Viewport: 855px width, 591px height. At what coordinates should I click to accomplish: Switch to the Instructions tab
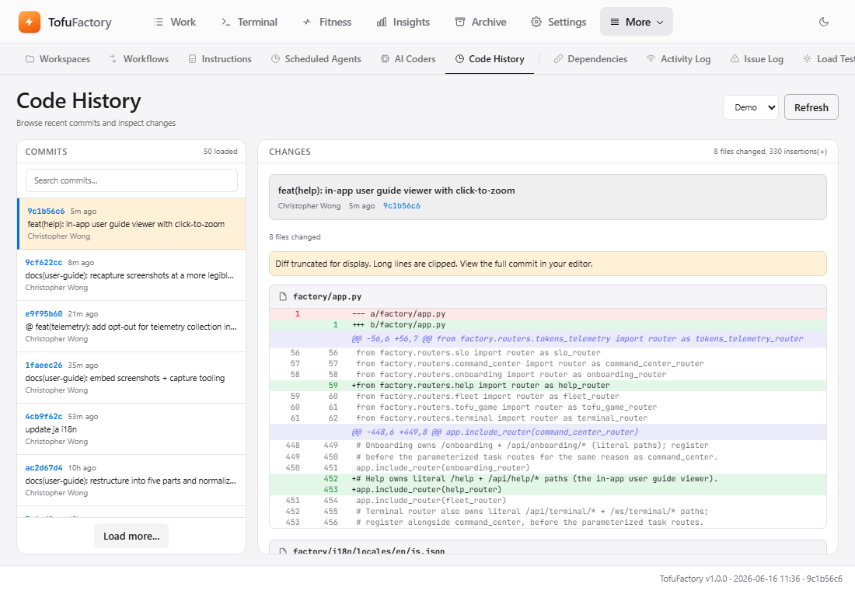click(x=220, y=59)
